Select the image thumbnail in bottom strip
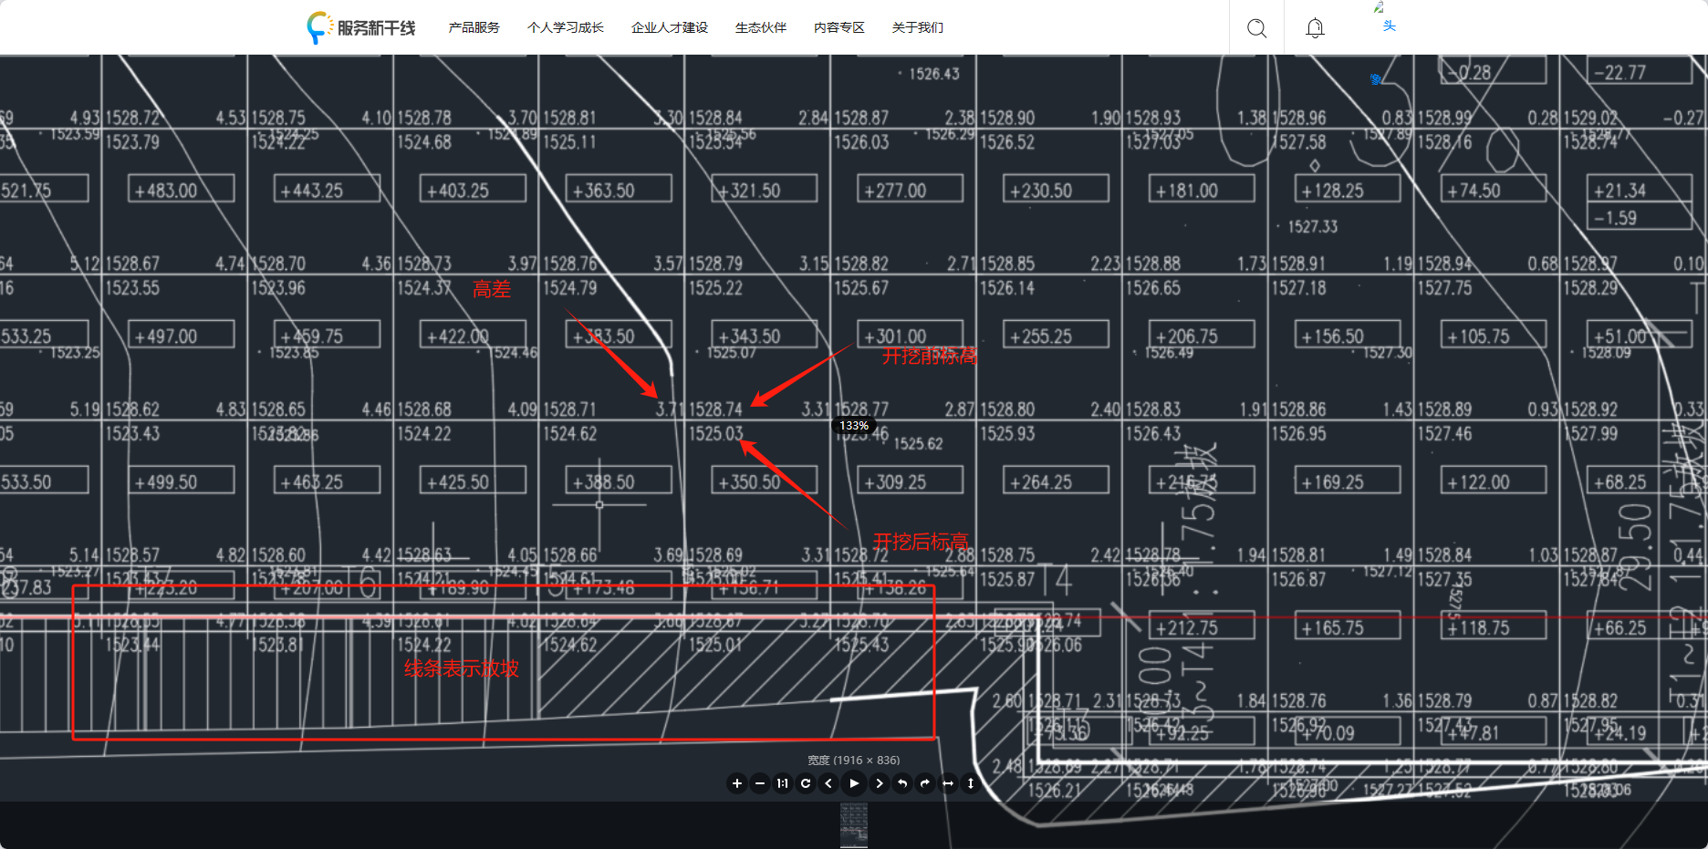The height and width of the screenshot is (849, 1708). 854,825
